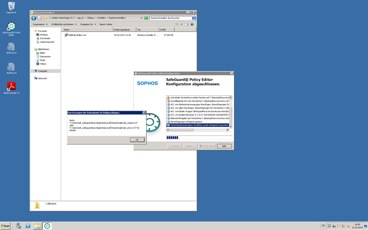Image resolution: width=368 pixels, height=230 pixels.
Task: Click the warning icon in log list
Action: (x=168, y=98)
